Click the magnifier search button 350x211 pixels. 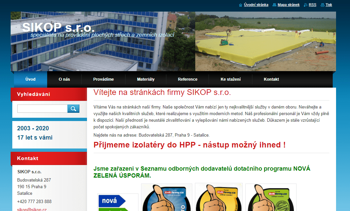tap(73, 108)
